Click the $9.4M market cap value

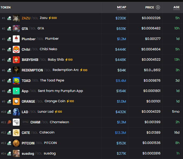click(x=121, y=81)
